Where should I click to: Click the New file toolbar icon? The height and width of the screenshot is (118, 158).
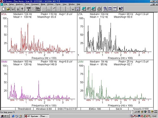(3, 9)
